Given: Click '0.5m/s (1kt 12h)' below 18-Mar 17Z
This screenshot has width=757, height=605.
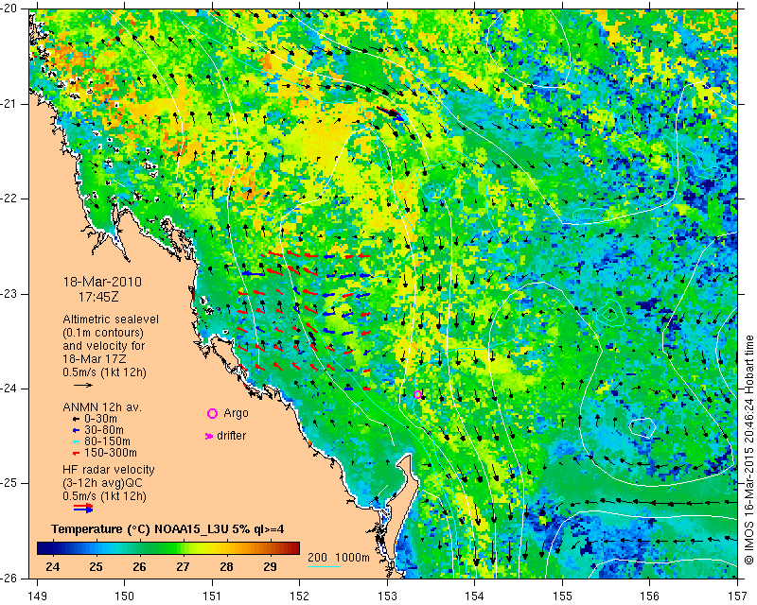Looking at the screenshot, I should click(104, 372).
